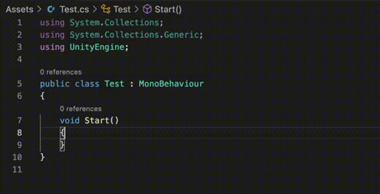Click the highlighted opening brace on line 8
Screen dimensions: 380x194
(62, 133)
